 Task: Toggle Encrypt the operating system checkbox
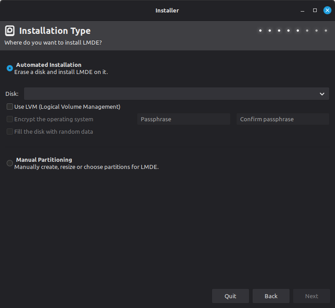coord(10,119)
